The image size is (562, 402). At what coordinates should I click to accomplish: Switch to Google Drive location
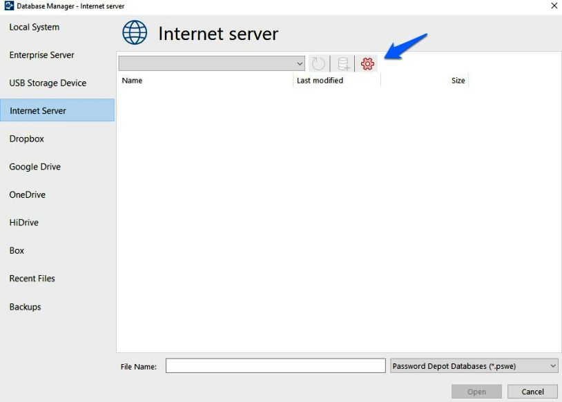(35, 167)
